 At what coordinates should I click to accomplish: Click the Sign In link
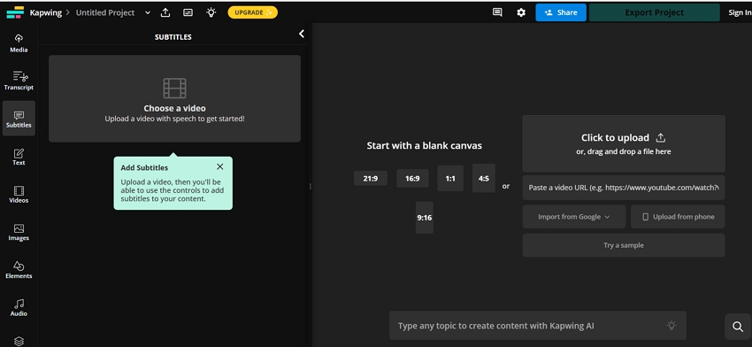[x=740, y=12]
